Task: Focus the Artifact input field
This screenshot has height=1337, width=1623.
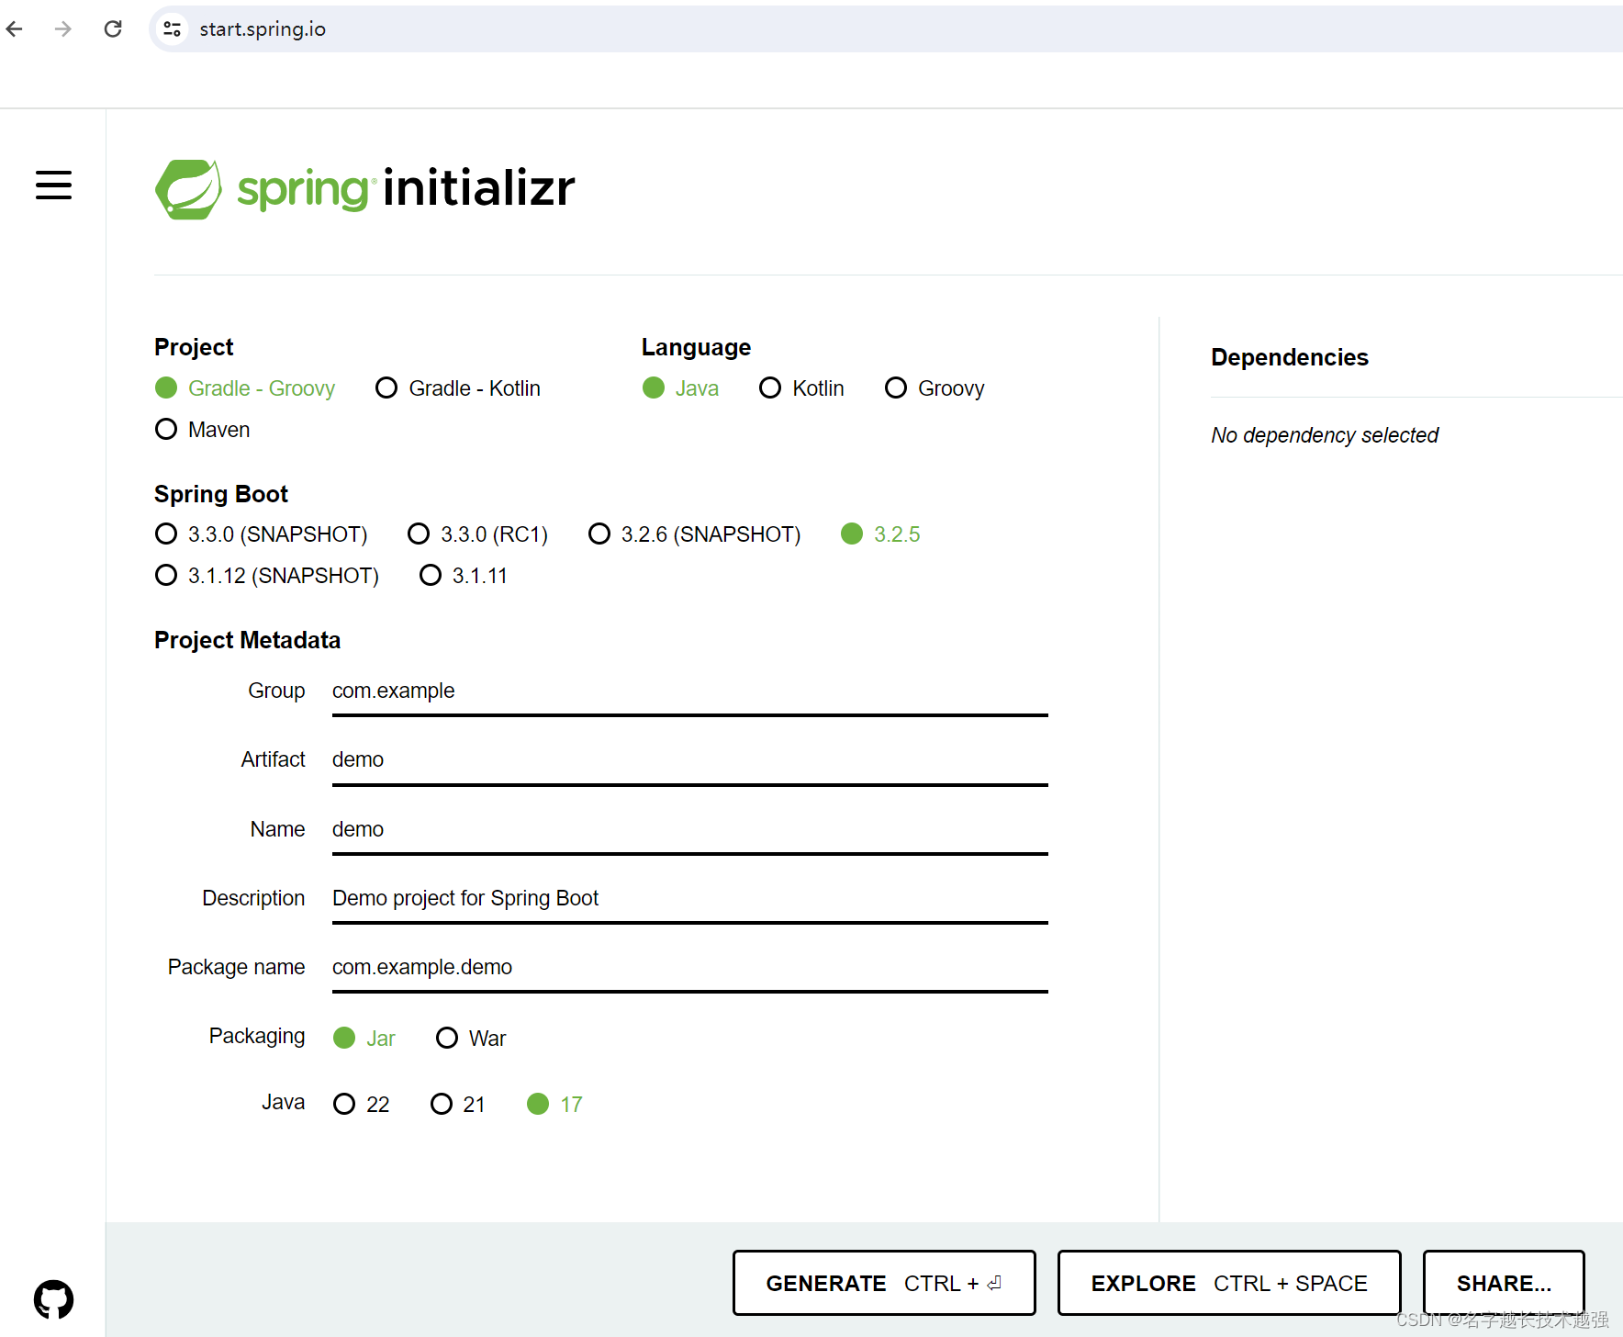Action: click(689, 760)
